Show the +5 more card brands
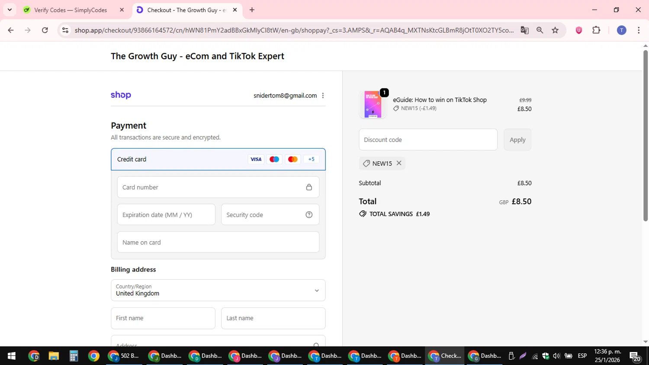 point(312,159)
